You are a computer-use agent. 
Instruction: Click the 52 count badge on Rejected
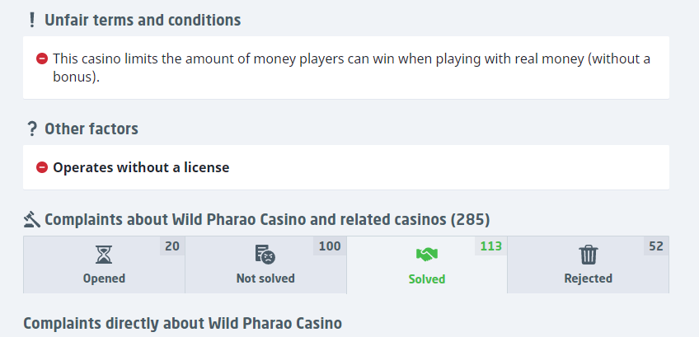coord(655,246)
